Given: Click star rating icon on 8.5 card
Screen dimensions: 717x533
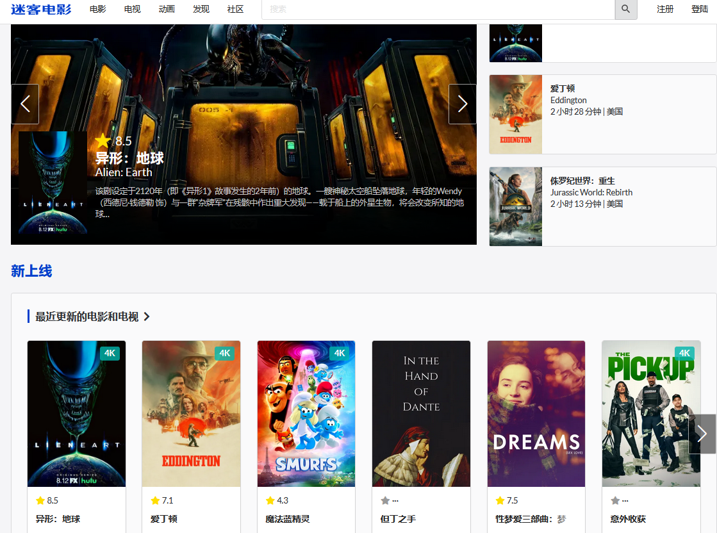Looking at the screenshot, I should [x=40, y=500].
